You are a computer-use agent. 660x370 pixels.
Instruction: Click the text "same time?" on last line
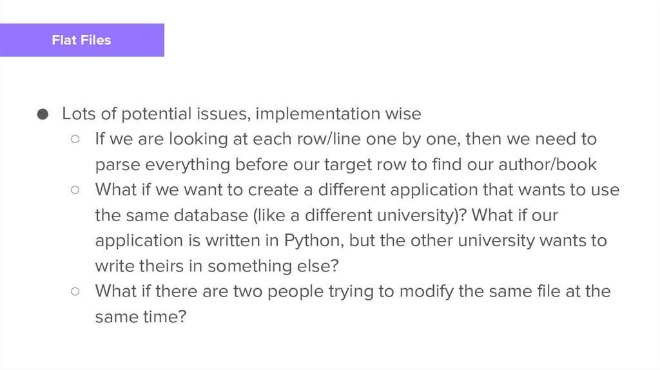tap(141, 316)
